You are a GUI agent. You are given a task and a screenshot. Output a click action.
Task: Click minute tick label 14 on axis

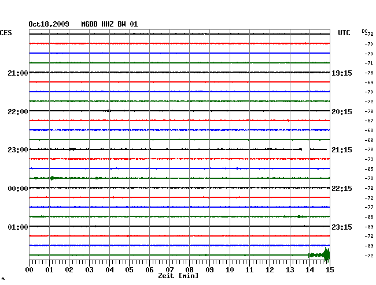[x=309, y=270]
